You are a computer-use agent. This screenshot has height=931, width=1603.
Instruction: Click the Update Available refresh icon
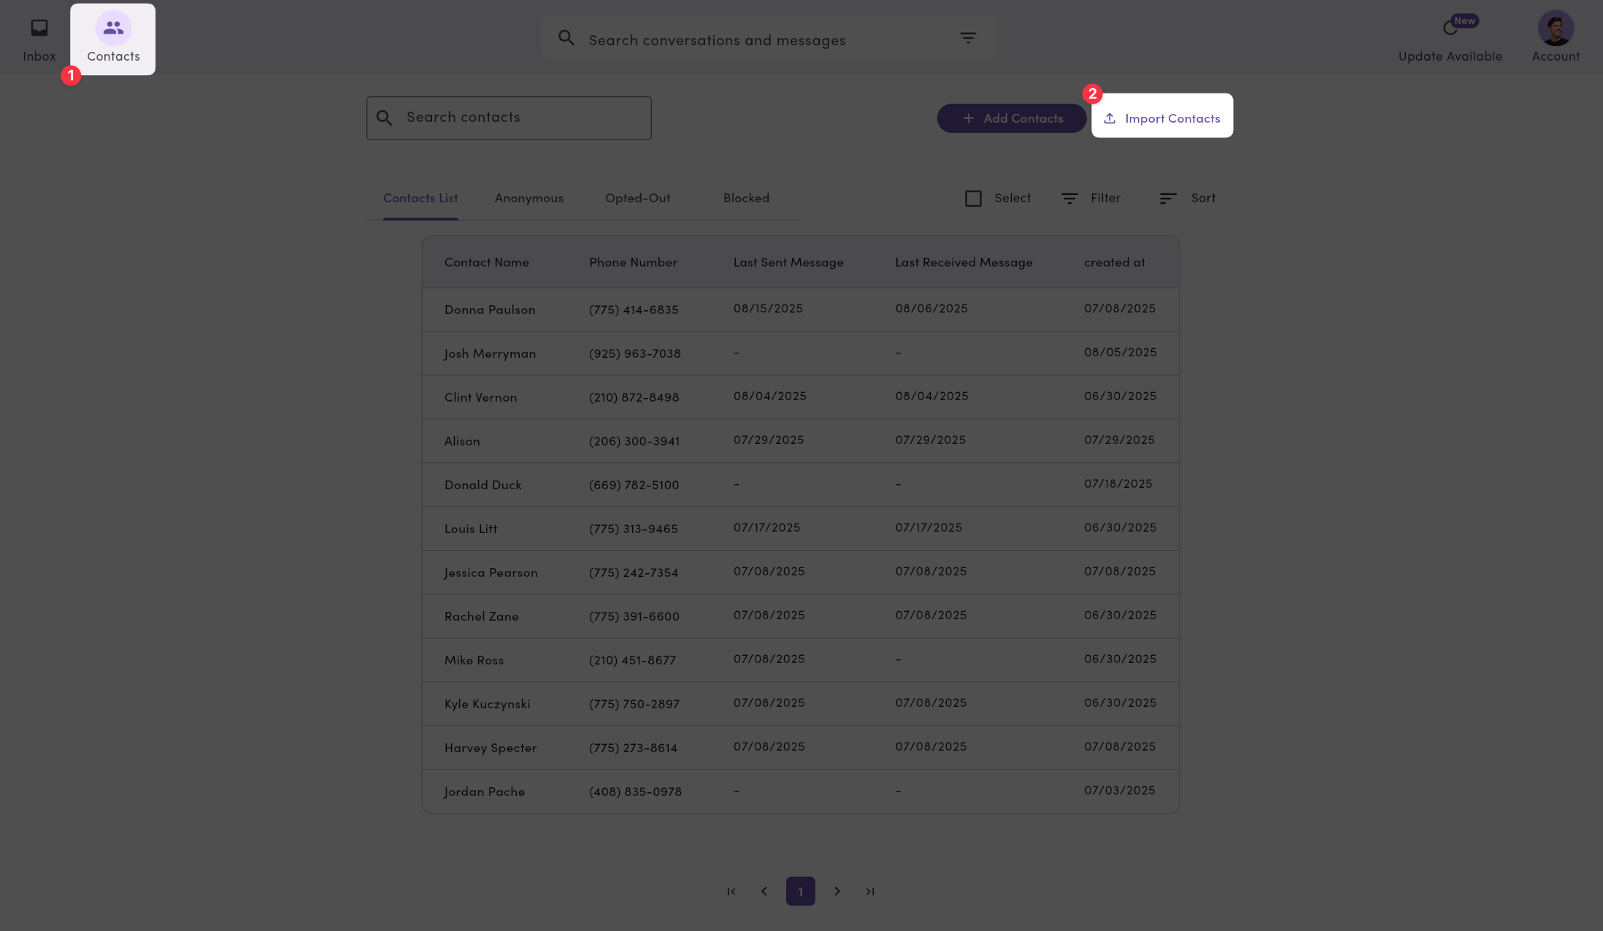(x=1450, y=29)
